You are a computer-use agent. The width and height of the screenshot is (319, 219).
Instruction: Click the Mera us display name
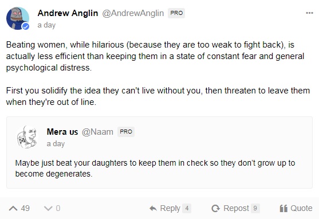pyautogui.click(x=62, y=132)
